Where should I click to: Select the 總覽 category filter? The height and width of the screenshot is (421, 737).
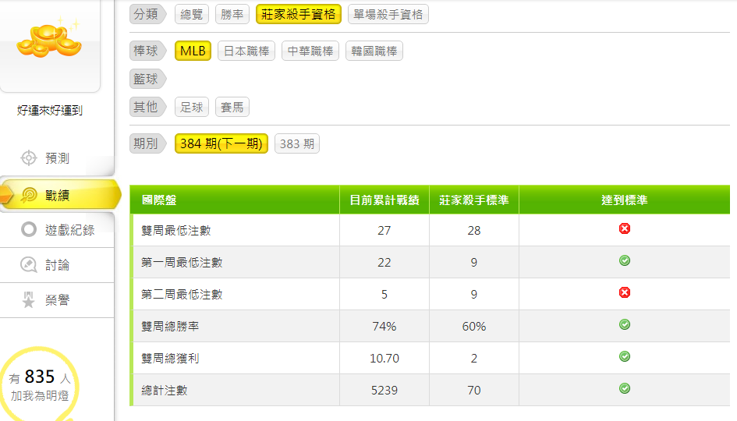pos(192,14)
